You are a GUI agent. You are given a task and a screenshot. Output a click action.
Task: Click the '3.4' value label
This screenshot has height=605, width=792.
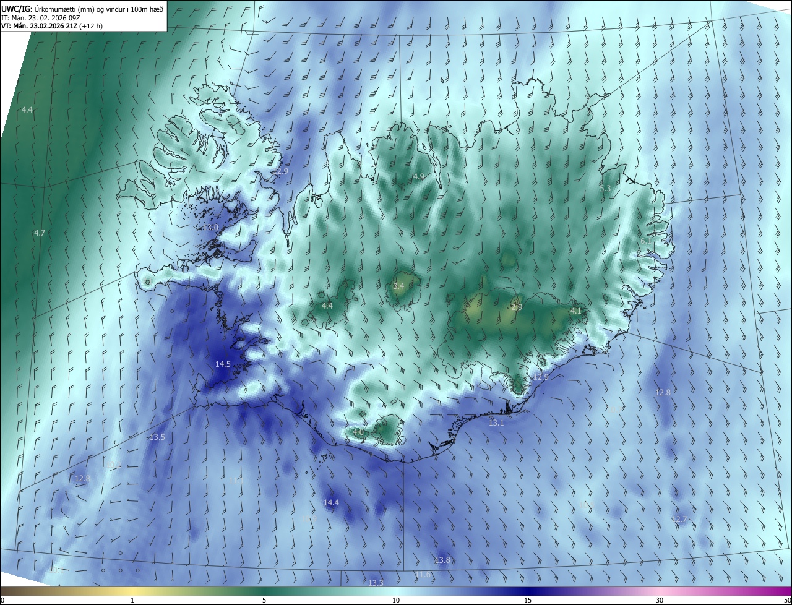[398, 286]
